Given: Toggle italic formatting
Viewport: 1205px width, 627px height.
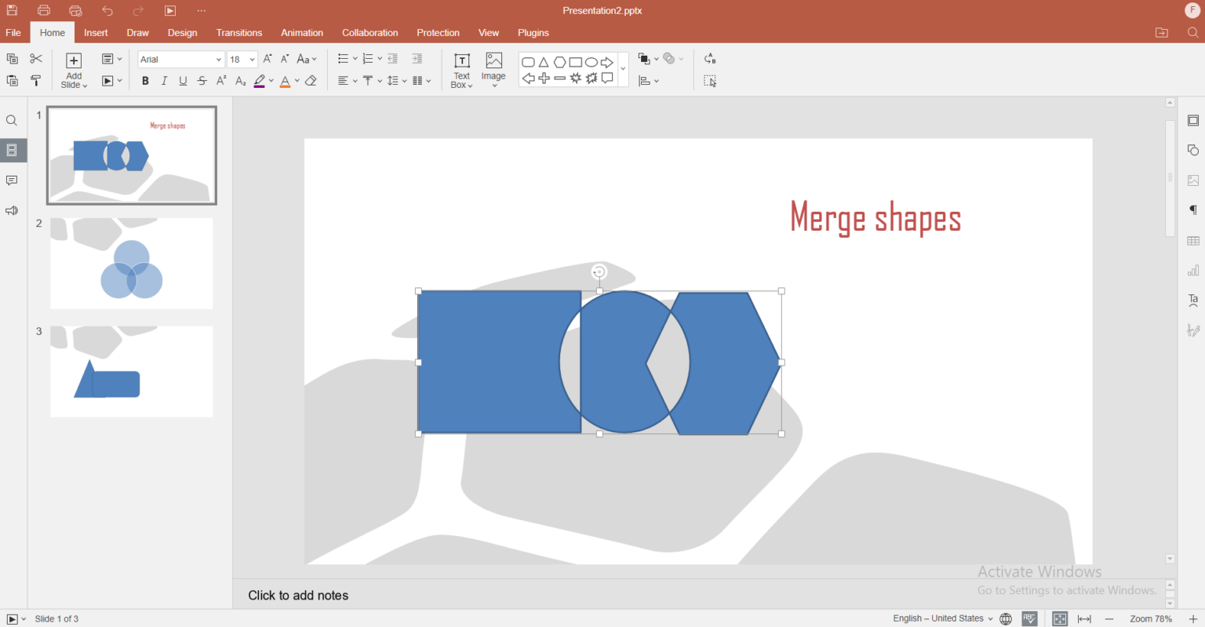Looking at the screenshot, I should pyautogui.click(x=164, y=81).
